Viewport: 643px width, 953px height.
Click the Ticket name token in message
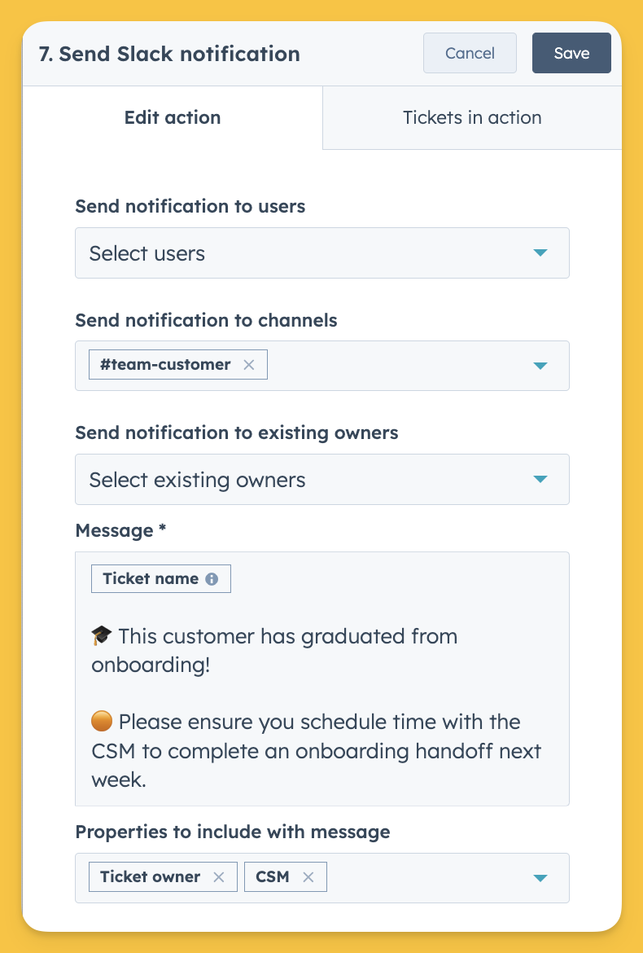(x=161, y=578)
